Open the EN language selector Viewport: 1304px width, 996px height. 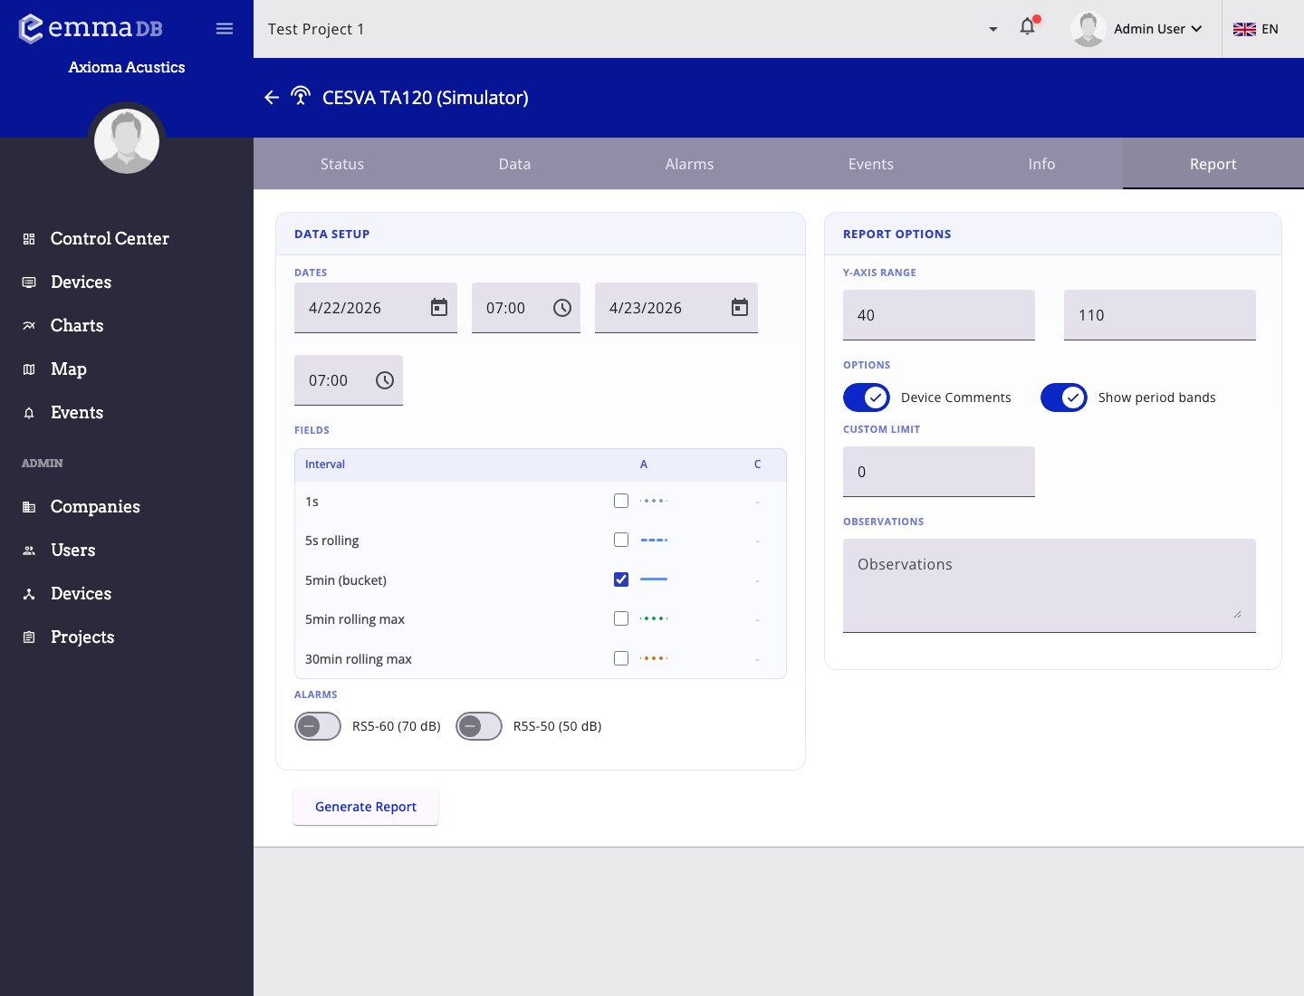(x=1256, y=29)
